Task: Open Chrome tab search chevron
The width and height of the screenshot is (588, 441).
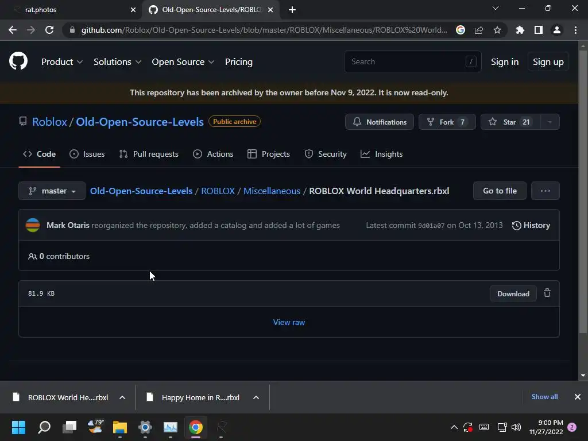Action: [x=496, y=8]
